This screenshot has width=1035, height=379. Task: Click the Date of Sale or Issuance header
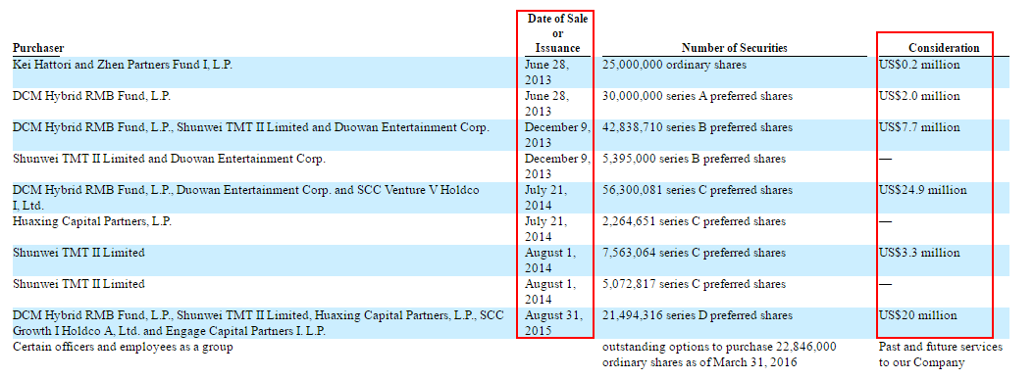pos(558,33)
